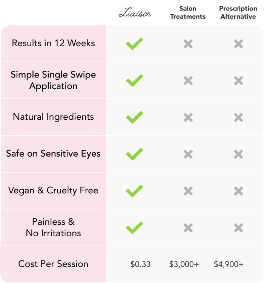Viewport: 264px width, 283px height.
Task: Click the brand logo column header
Action: (x=135, y=14)
